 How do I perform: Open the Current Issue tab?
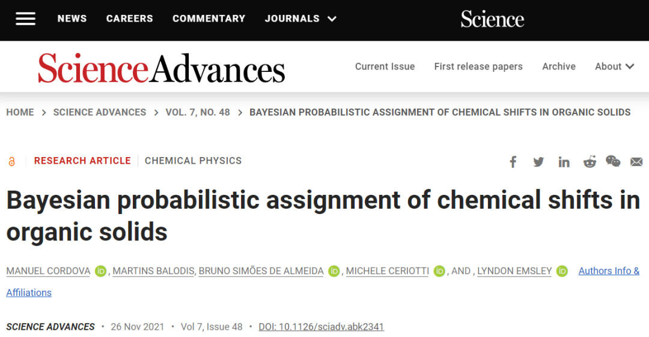[385, 67]
